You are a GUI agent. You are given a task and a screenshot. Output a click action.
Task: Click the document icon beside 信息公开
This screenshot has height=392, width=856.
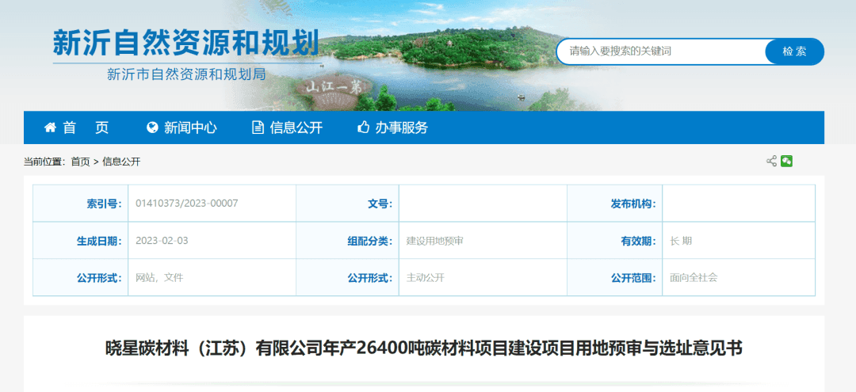[258, 127]
